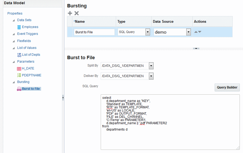Open the PDEPTNAME parameter

pos(32,75)
